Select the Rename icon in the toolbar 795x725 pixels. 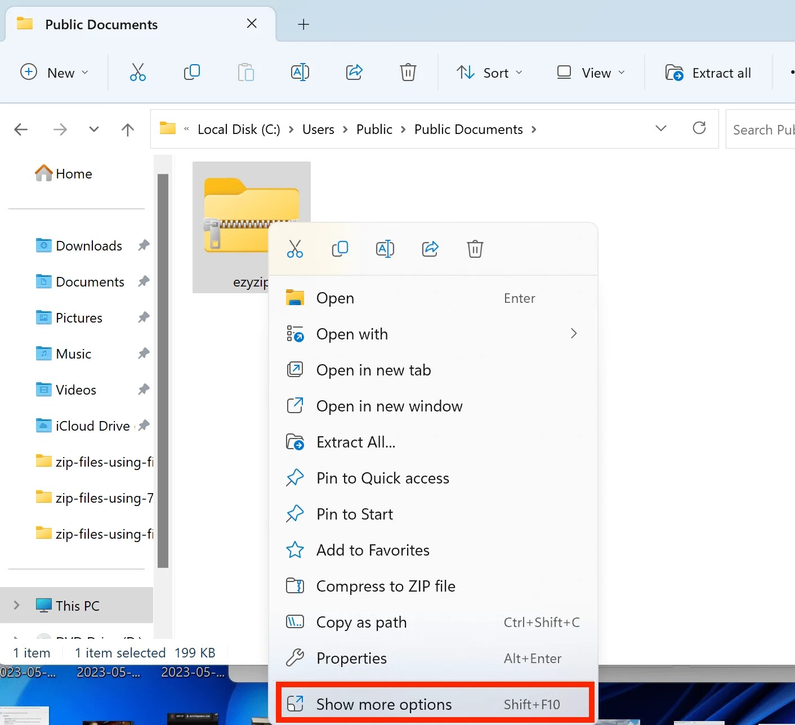point(300,72)
